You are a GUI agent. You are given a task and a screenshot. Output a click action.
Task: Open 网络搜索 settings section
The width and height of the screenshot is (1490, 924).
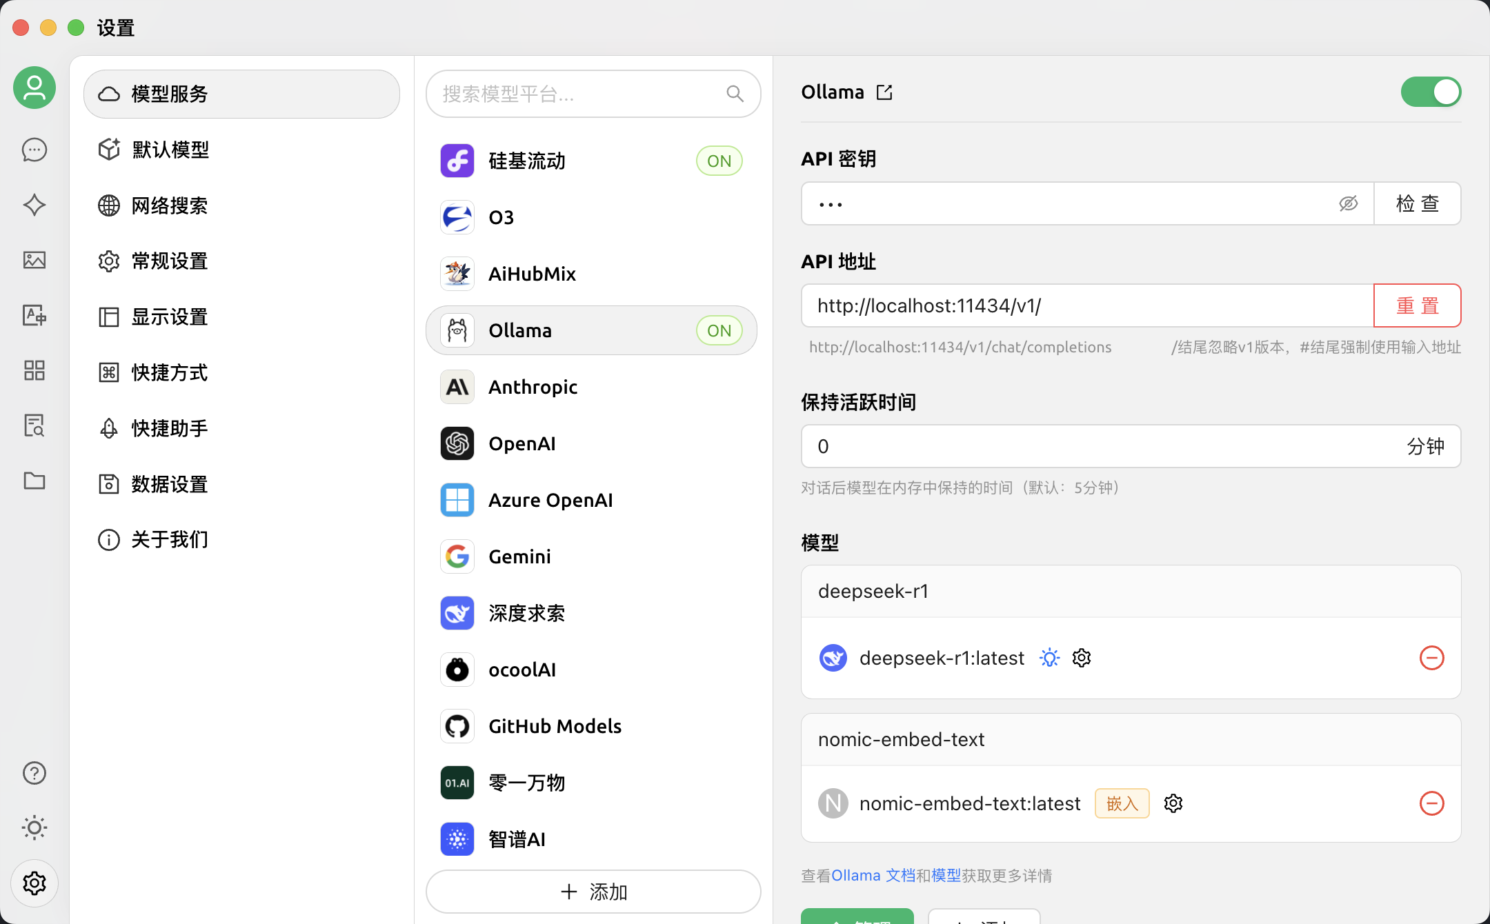241,205
